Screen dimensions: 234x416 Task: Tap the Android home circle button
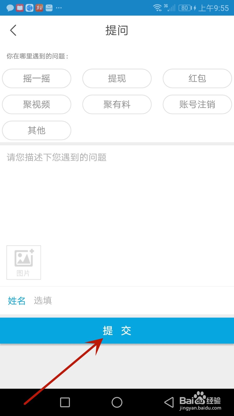117,402
